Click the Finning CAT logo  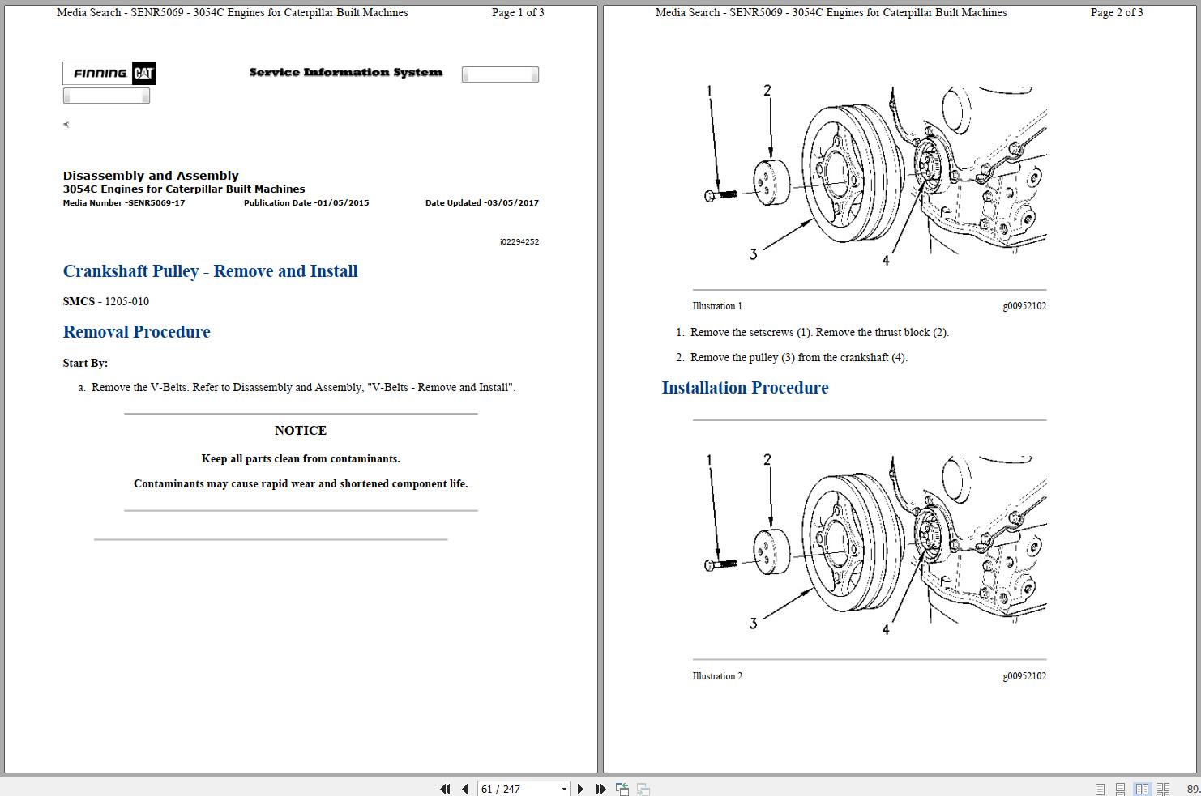tap(109, 73)
